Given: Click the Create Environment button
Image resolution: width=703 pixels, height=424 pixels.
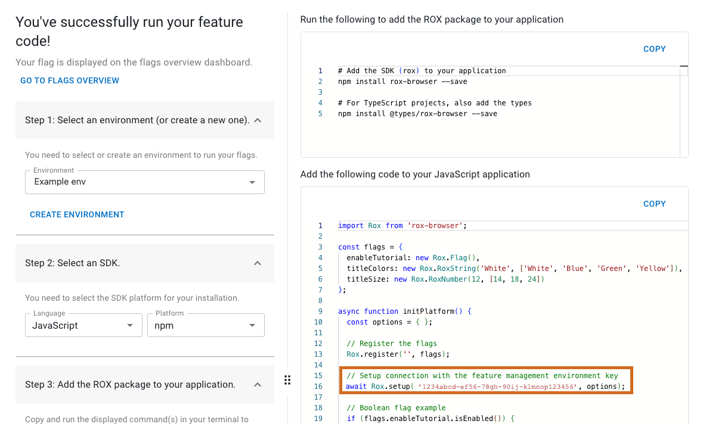Looking at the screenshot, I should coord(77,214).
